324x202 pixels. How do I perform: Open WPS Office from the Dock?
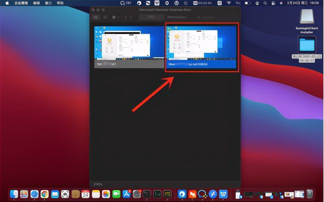[223, 194]
